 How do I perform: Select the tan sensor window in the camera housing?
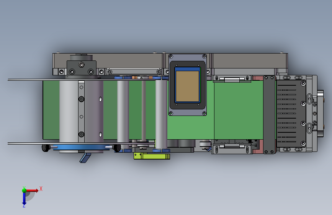[x=187, y=86]
